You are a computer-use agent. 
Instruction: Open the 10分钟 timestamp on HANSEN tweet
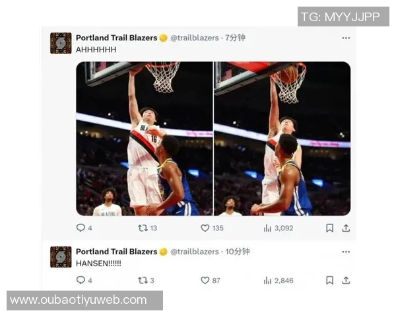pyautogui.click(x=238, y=252)
